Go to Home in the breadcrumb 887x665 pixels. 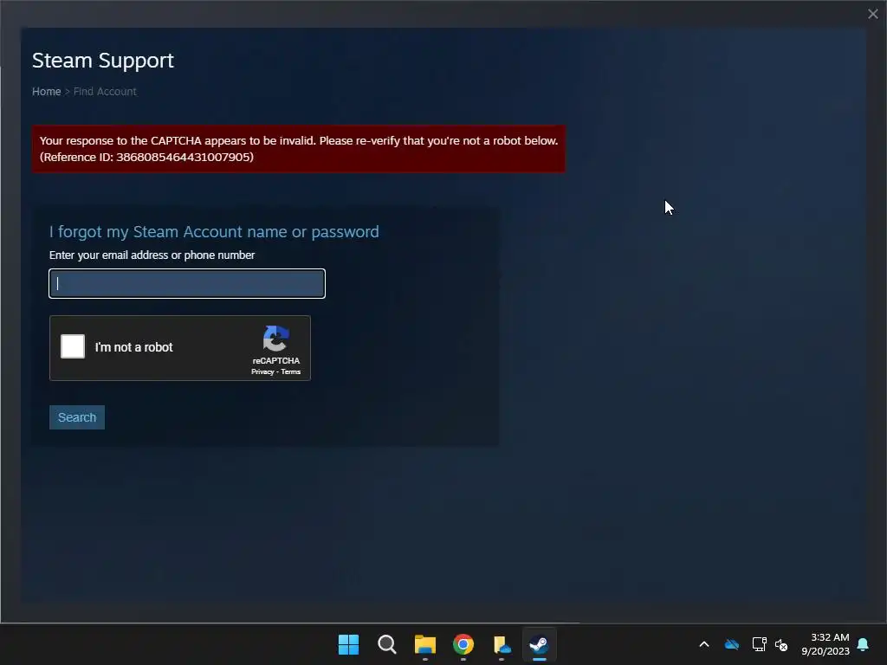pos(47,92)
